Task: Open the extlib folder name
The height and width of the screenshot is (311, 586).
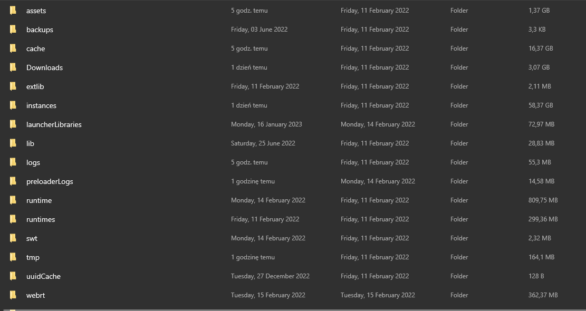Action: [x=35, y=86]
